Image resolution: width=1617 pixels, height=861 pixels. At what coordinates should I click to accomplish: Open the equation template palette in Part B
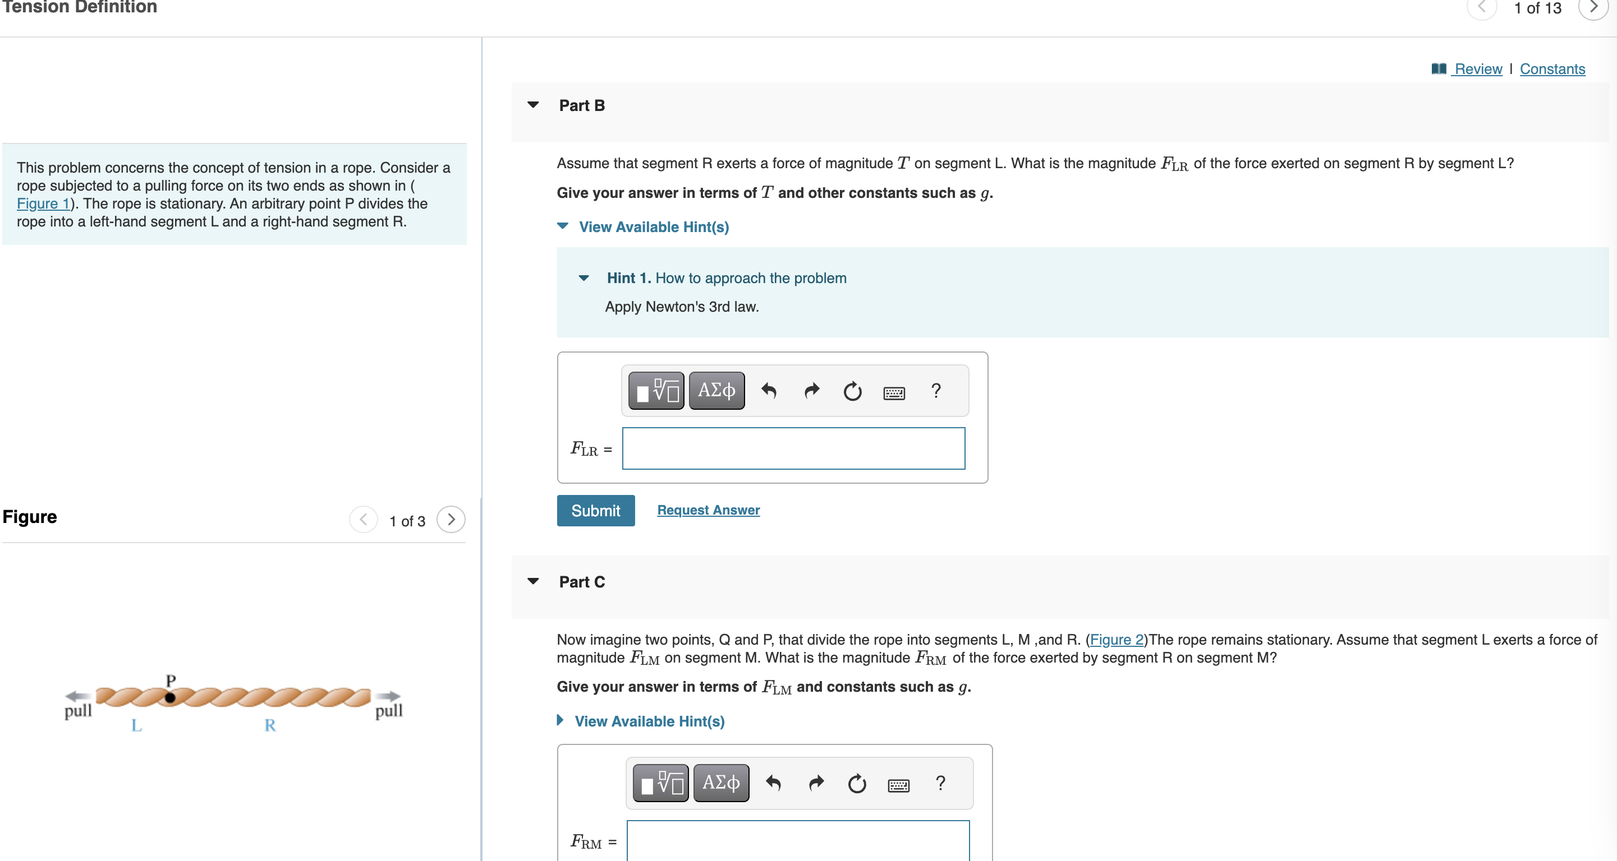coord(655,390)
